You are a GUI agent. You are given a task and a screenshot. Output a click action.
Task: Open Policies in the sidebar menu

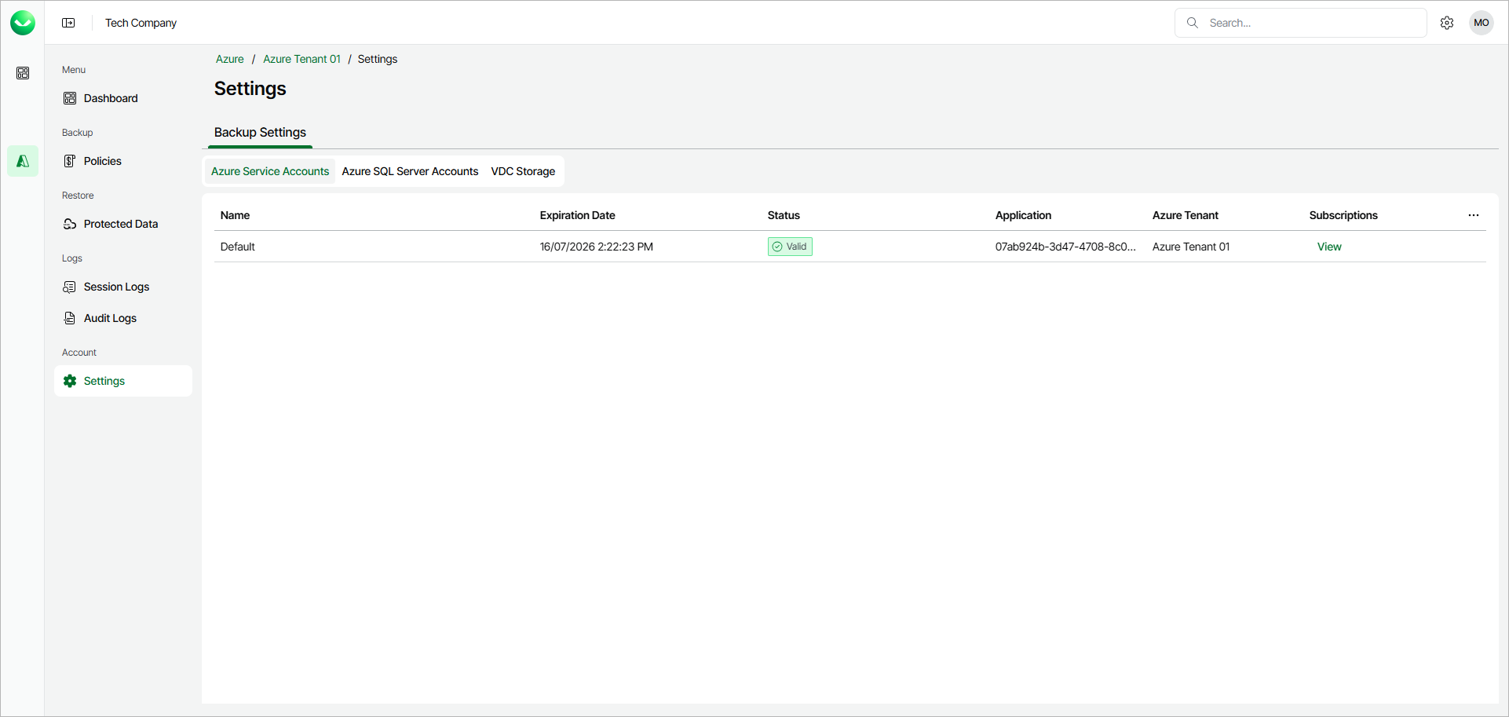[x=103, y=161]
